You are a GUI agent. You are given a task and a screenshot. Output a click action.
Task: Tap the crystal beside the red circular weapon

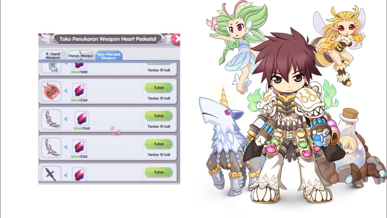point(79,90)
